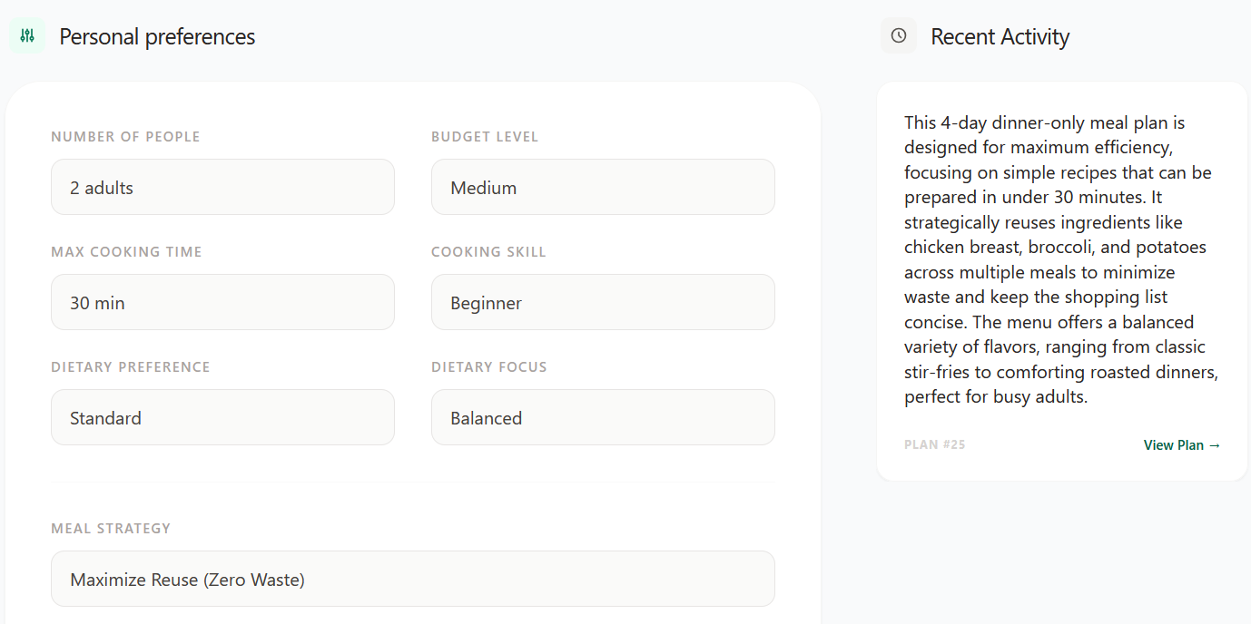1251x624 pixels.
Task: Expand the Dietary Focus field showing Balanced
Action: point(603,418)
